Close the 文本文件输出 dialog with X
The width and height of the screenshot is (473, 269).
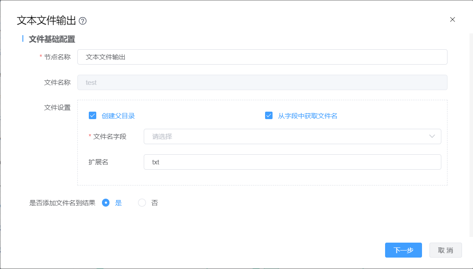(x=452, y=19)
